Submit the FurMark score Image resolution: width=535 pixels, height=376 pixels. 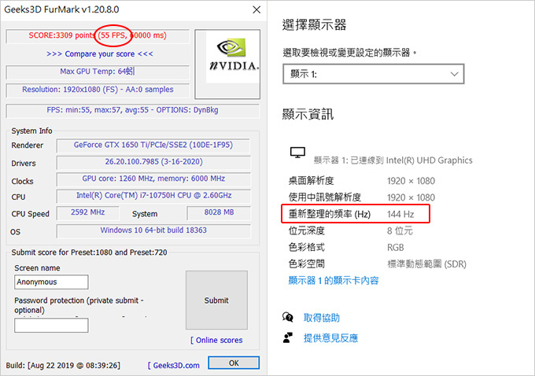point(216,300)
